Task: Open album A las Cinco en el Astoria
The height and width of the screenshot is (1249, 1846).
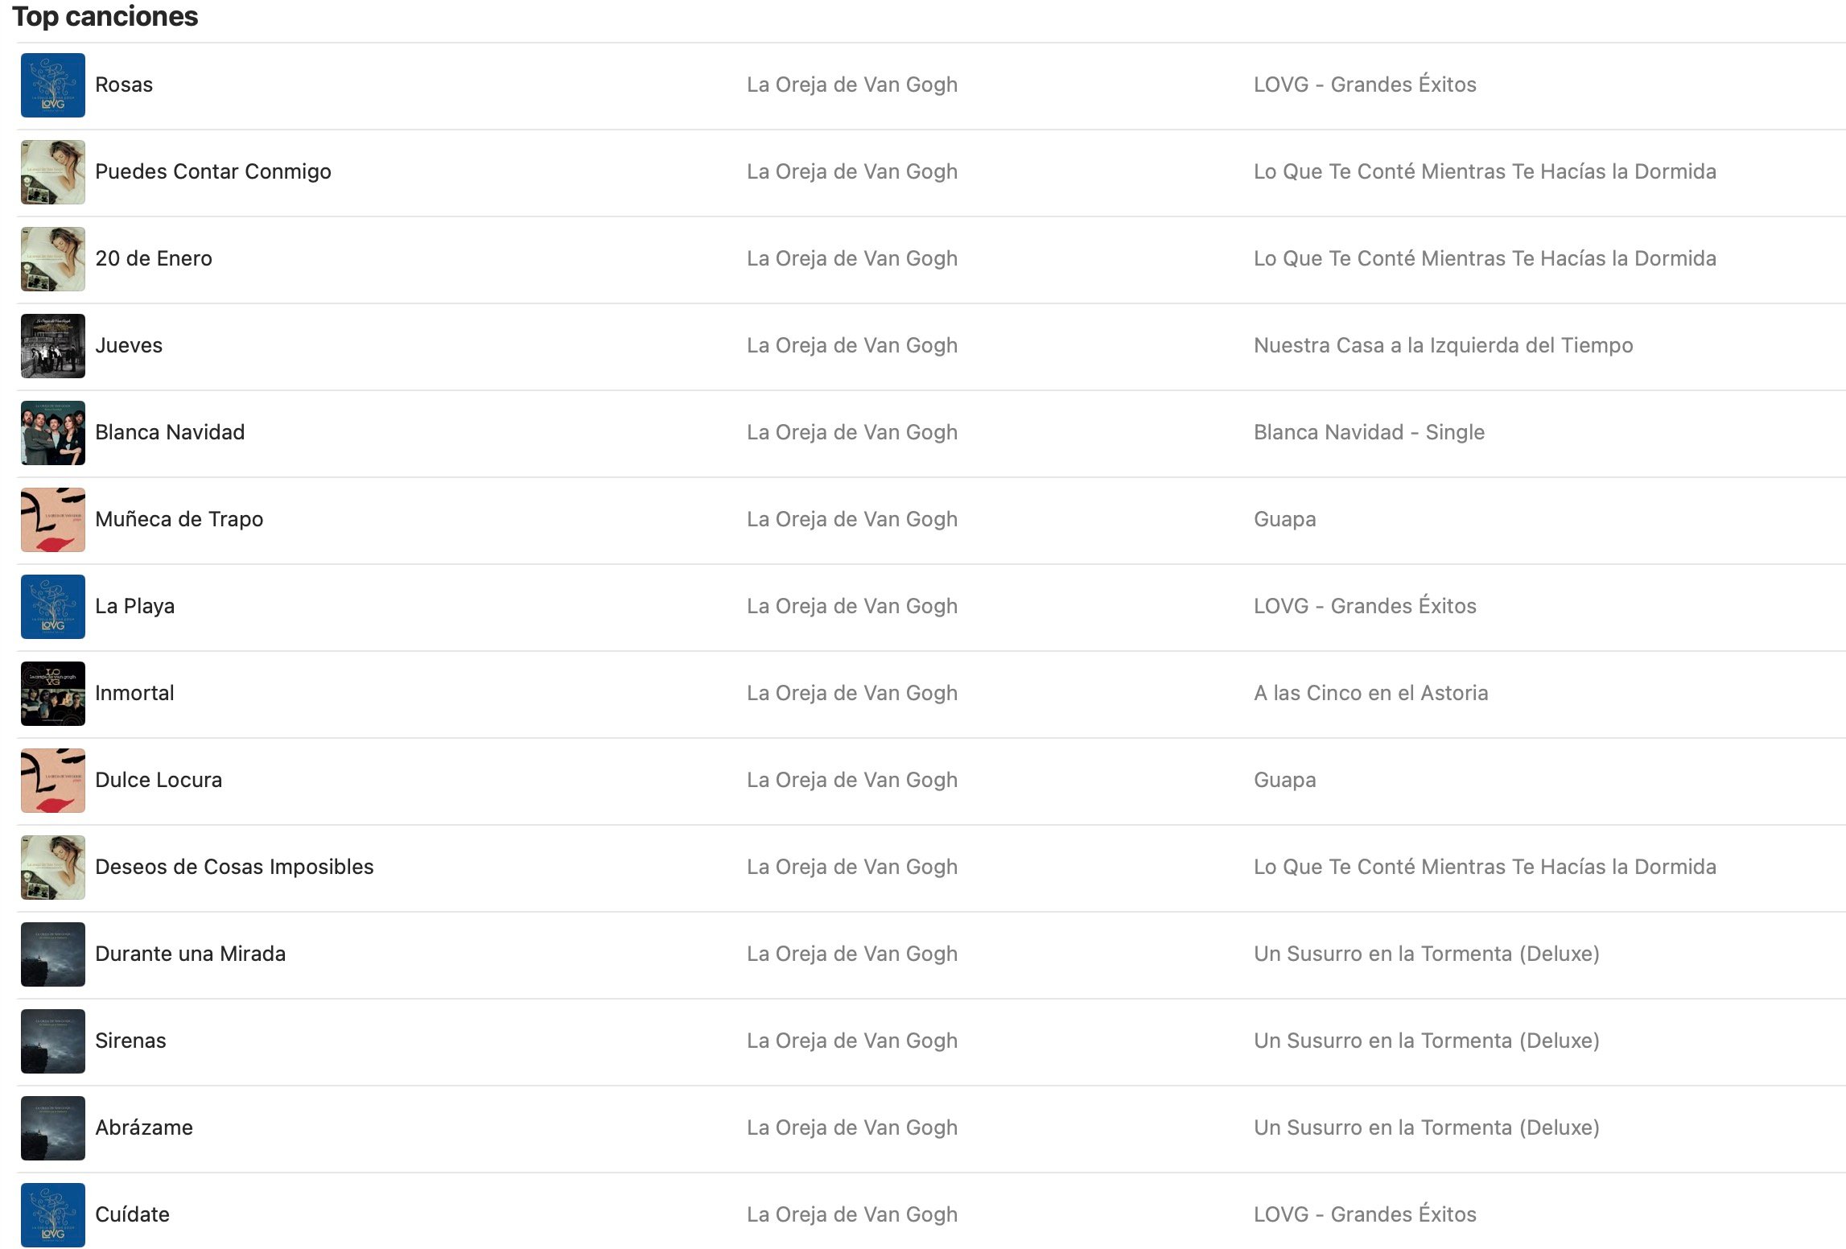Action: pyautogui.click(x=1370, y=693)
